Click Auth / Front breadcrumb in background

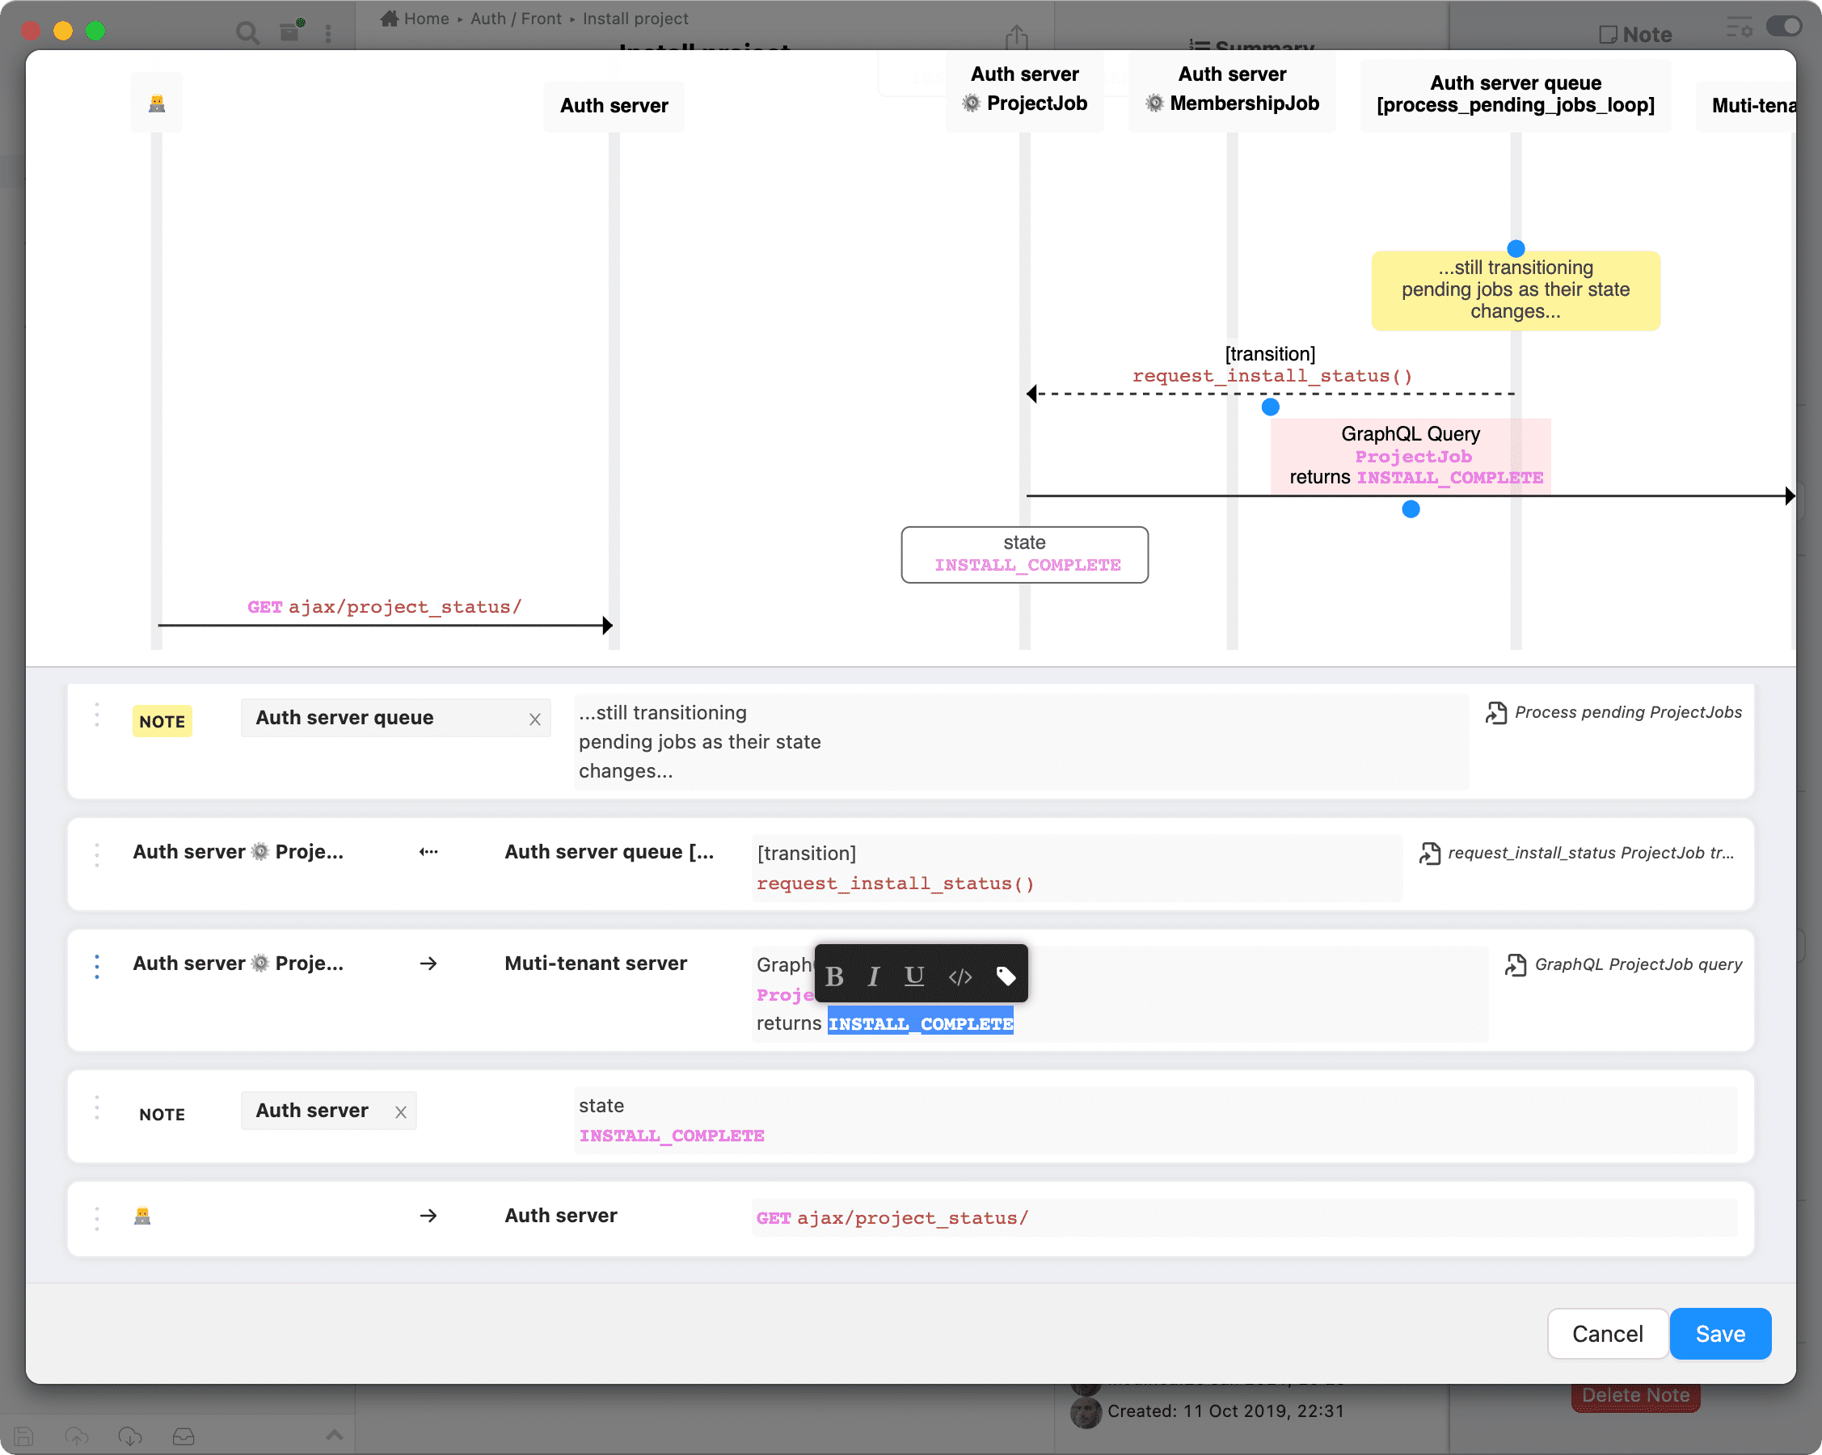point(516,18)
